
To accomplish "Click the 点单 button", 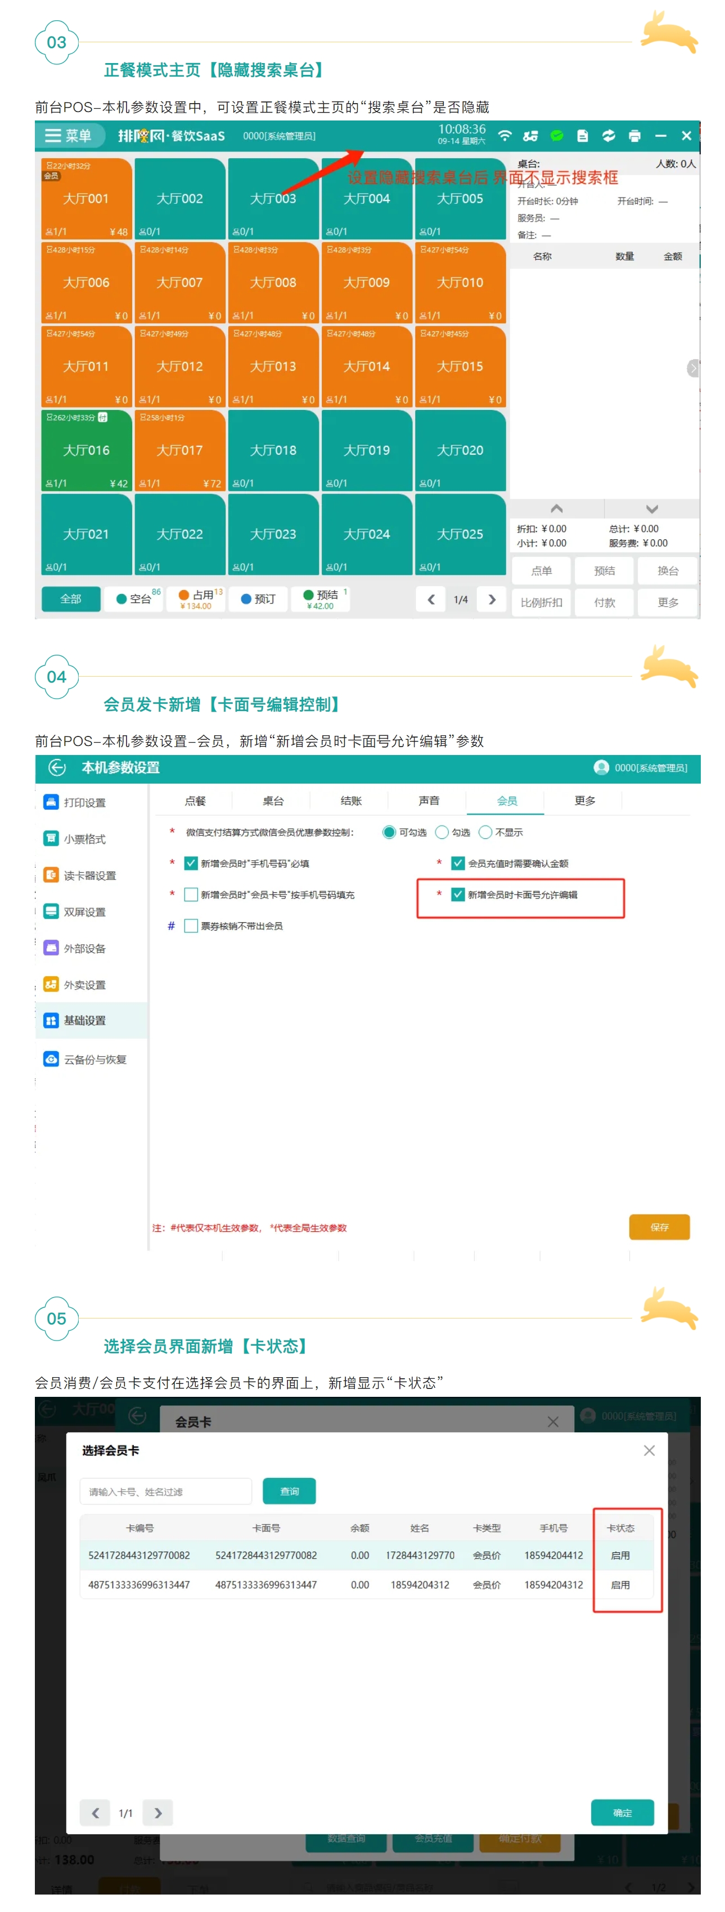I will [541, 571].
